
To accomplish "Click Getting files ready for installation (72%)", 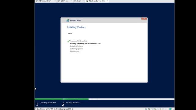I will coord(85,43).
